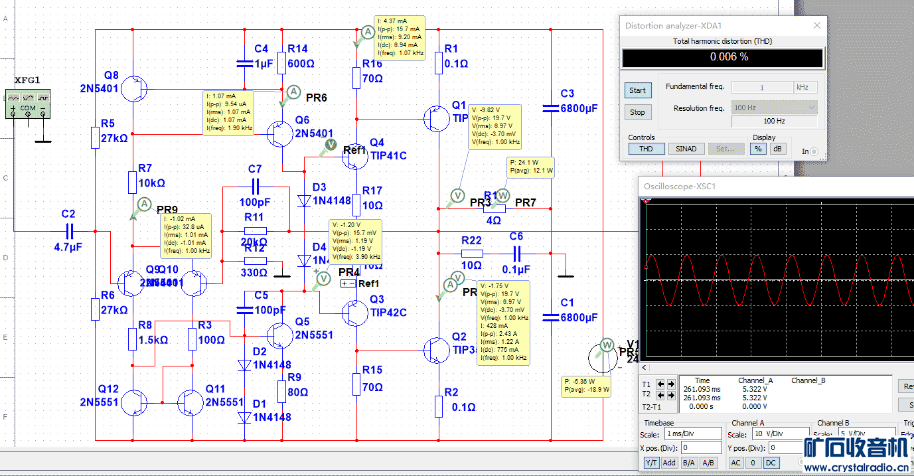Select the C3 6800µF capacitor symbol

(x=551, y=108)
